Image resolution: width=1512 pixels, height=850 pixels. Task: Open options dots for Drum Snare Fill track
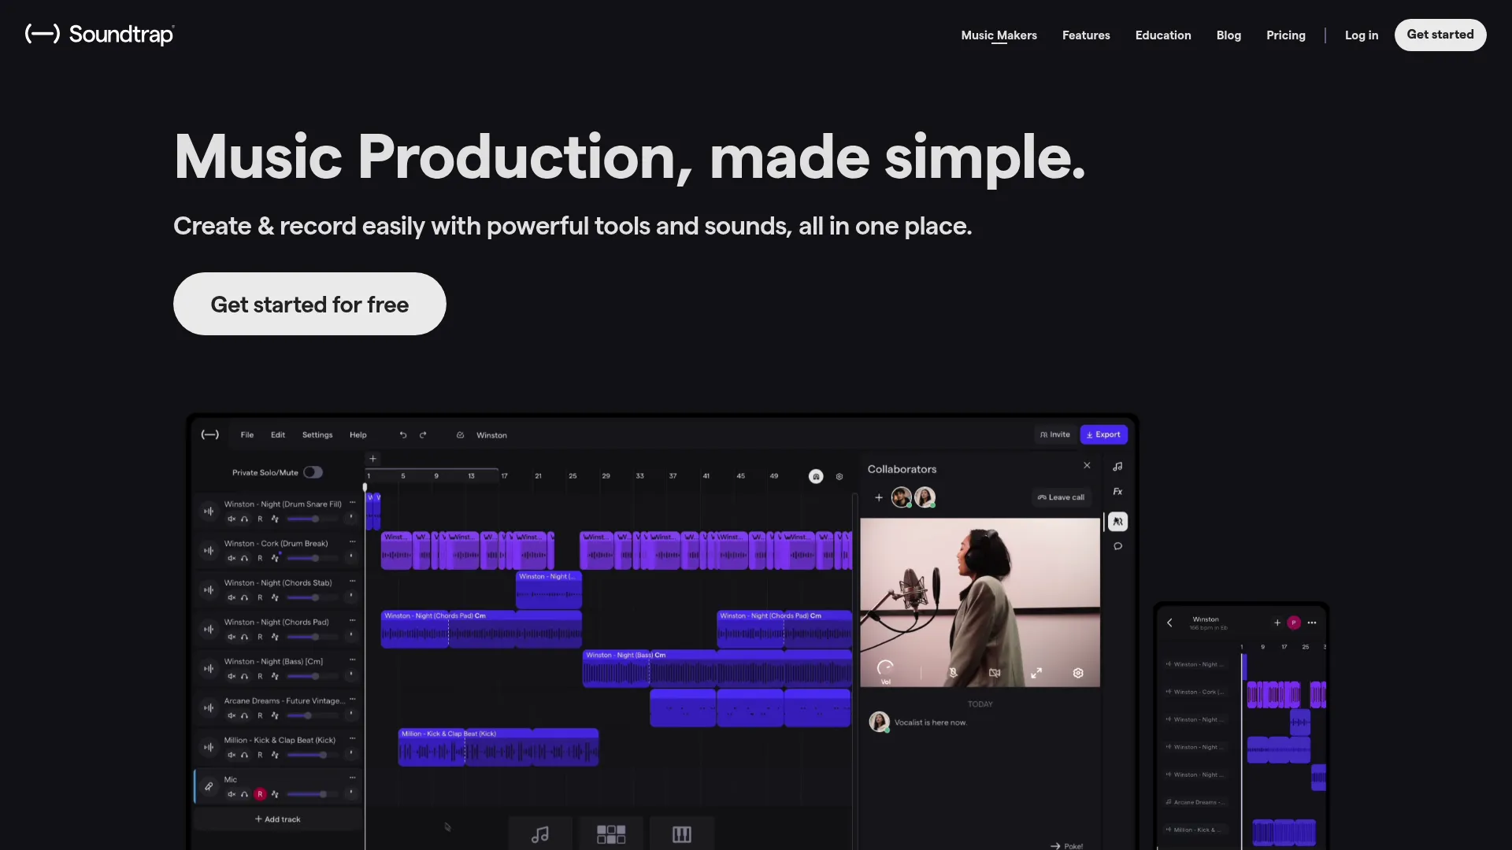(352, 503)
